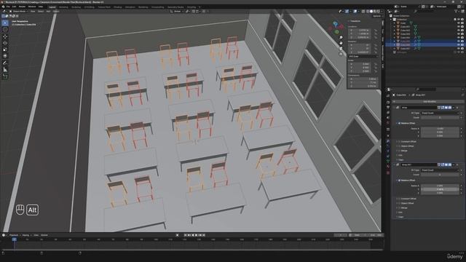Toggle camera view with the camera icon
466x262 pixels.
point(341,48)
